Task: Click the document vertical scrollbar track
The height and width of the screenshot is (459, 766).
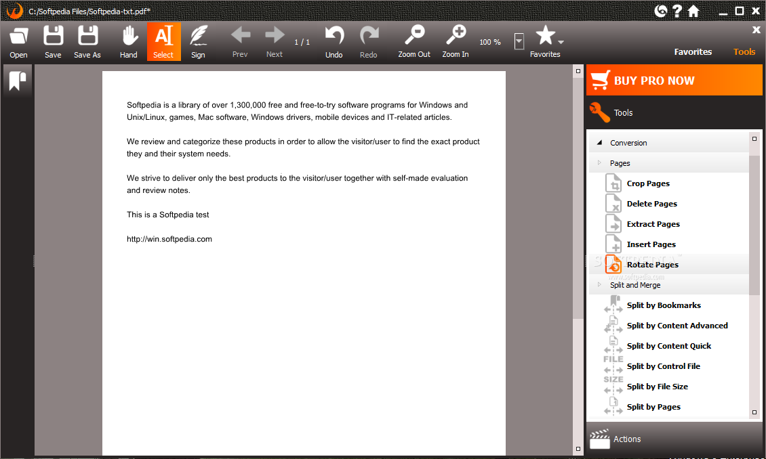Action: [x=578, y=380]
